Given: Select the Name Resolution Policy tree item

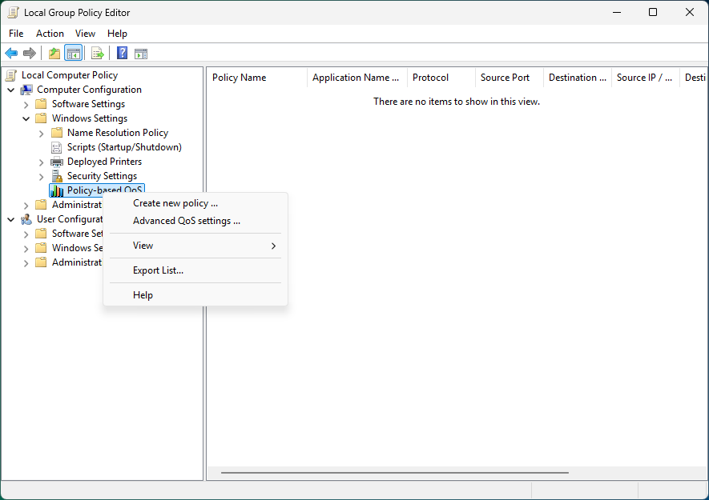Looking at the screenshot, I should point(118,133).
